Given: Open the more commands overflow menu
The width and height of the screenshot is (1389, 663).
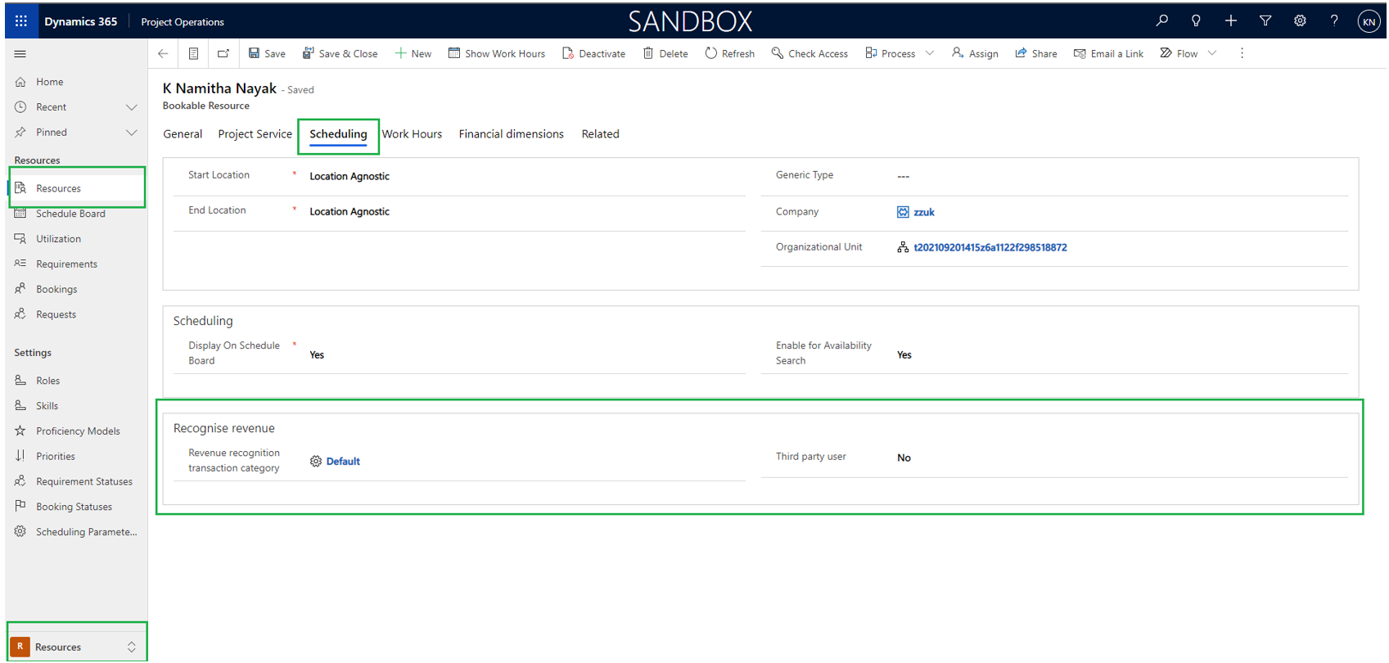Looking at the screenshot, I should pos(1242,54).
